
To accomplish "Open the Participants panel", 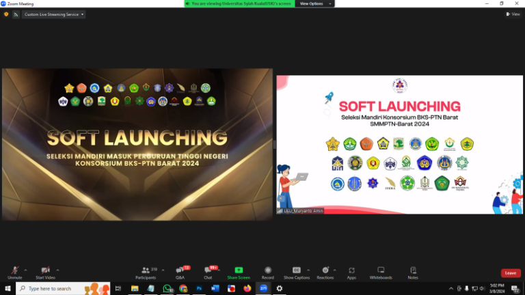I will click(x=146, y=272).
